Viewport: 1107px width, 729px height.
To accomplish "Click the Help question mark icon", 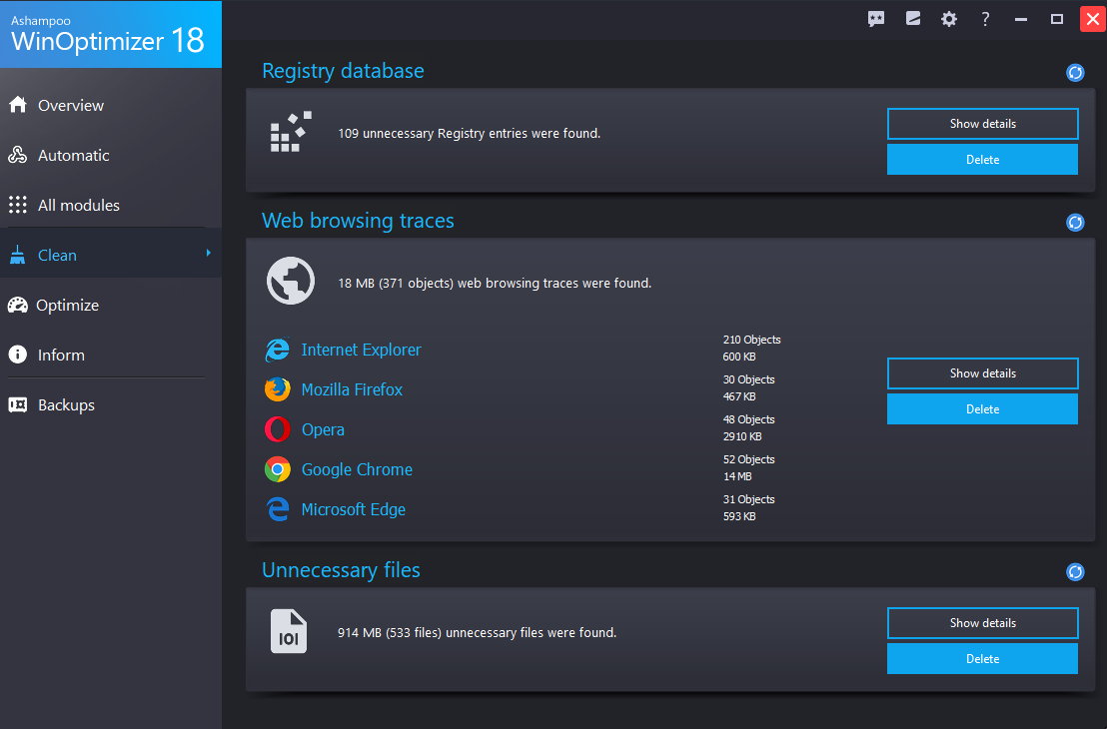I will pyautogui.click(x=985, y=18).
